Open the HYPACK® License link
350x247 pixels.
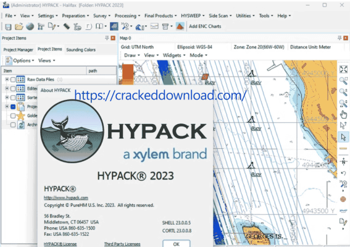[x=60, y=244]
